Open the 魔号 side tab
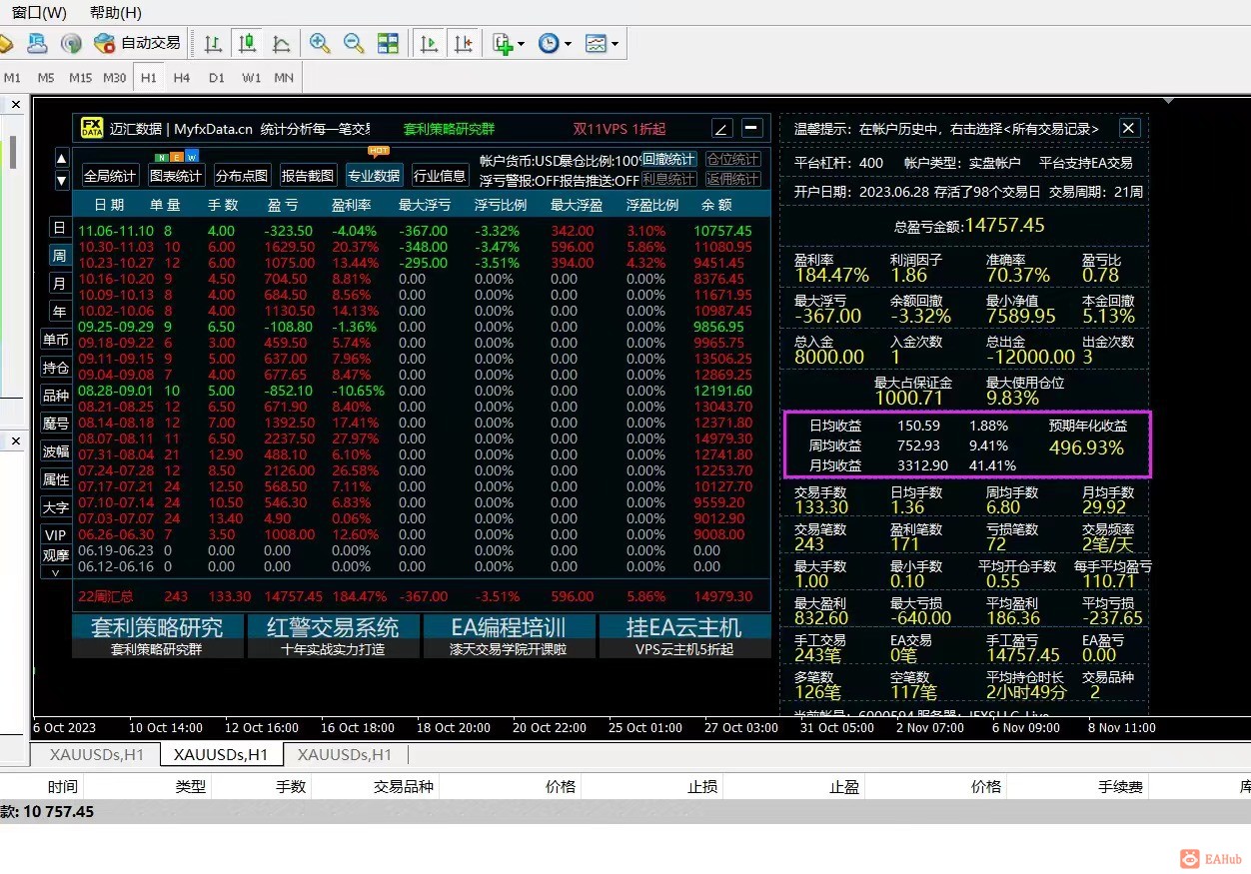The height and width of the screenshot is (874, 1251). (x=56, y=424)
